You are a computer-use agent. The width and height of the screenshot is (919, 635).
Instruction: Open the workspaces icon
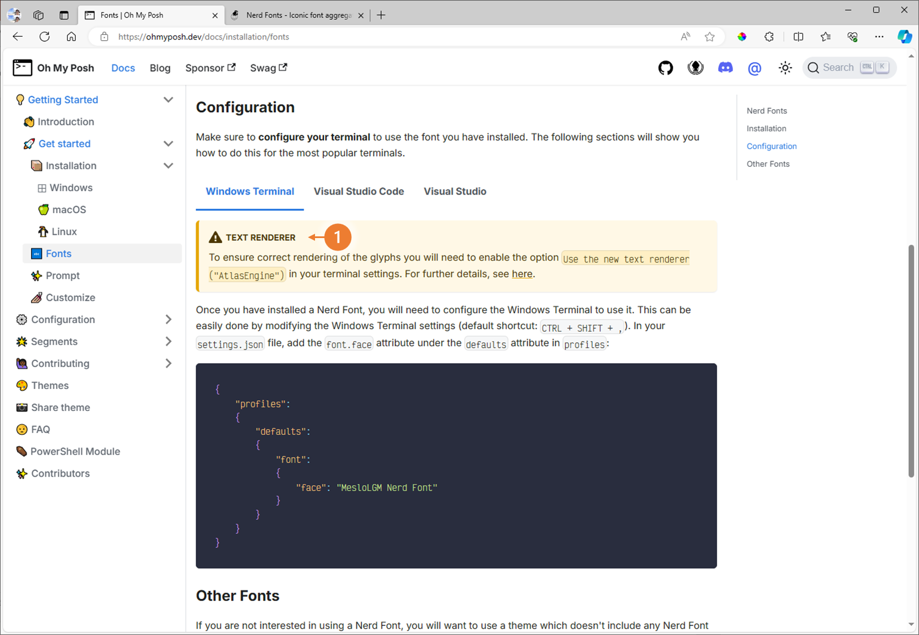point(38,15)
